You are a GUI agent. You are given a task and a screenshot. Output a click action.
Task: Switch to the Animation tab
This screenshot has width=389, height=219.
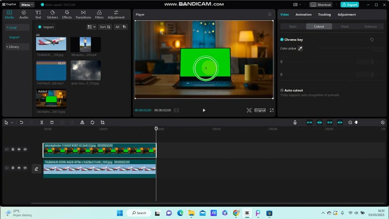coord(304,14)
